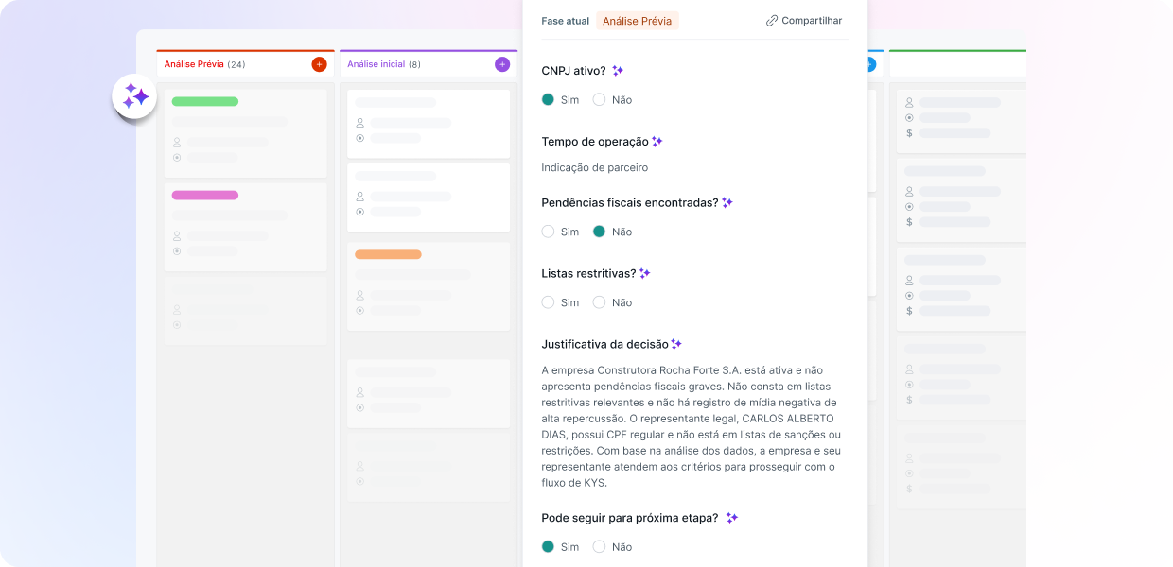Open the green-labeled card in Análise Prévia

[245, 132]
